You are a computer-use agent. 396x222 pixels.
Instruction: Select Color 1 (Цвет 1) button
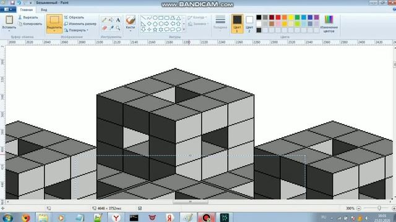(237, 23)
